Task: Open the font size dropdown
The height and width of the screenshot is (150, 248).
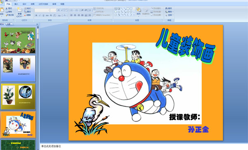Action: point(53,10)
